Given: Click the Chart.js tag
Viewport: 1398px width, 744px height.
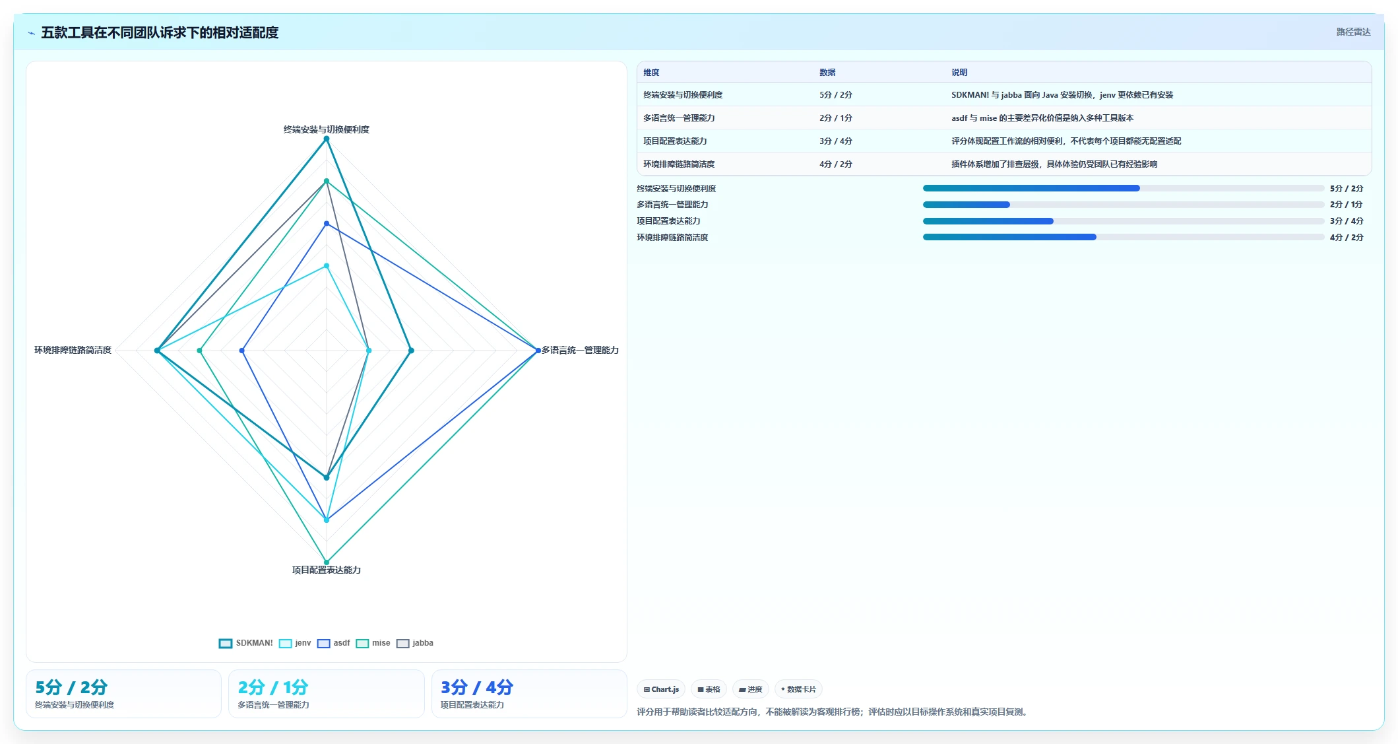Looking at the screenshot, I should pos(661,689).
